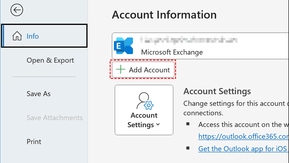Click the back arrow circle icon
Screen dimensions: 289x163
click(x=17, y=10)
